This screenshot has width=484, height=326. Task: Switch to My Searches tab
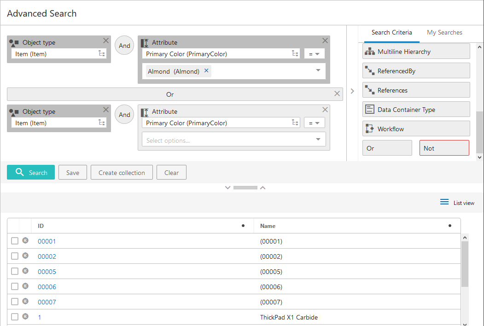point(444,32)
